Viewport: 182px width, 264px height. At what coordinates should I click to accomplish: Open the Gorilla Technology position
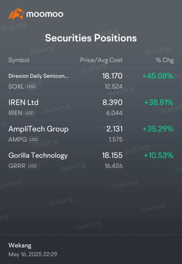(91, 160)
